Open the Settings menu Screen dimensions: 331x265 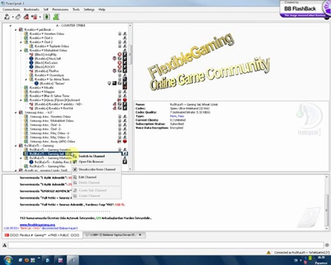[x=89, y=10]
